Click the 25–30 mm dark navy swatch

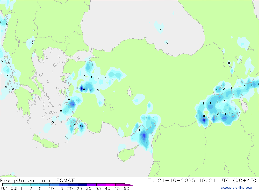(82, 185)
